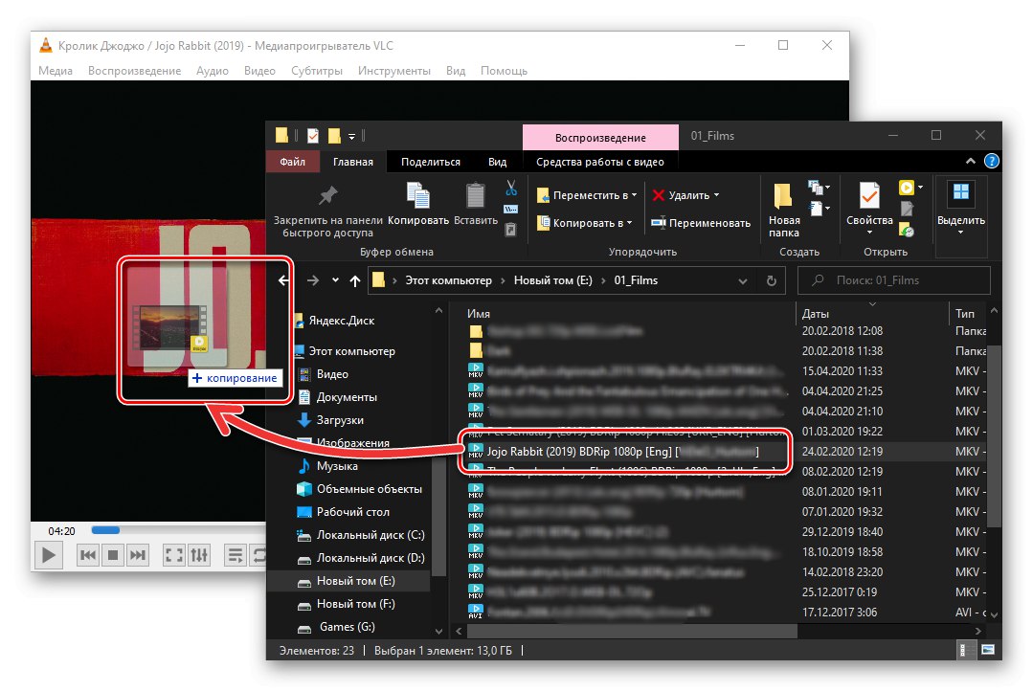Go up one folder level

(x=355, y=281)
